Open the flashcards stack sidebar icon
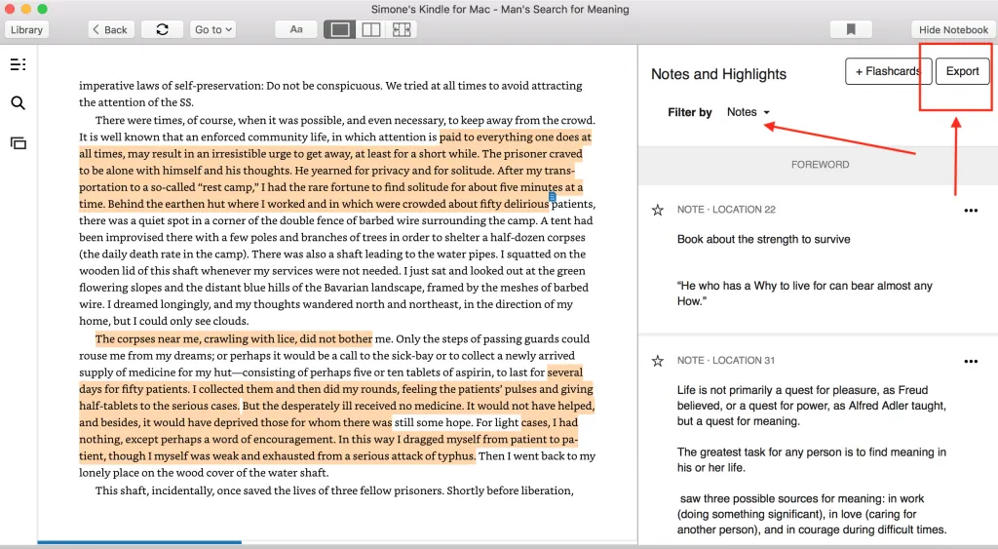 [x=18, y=143]
